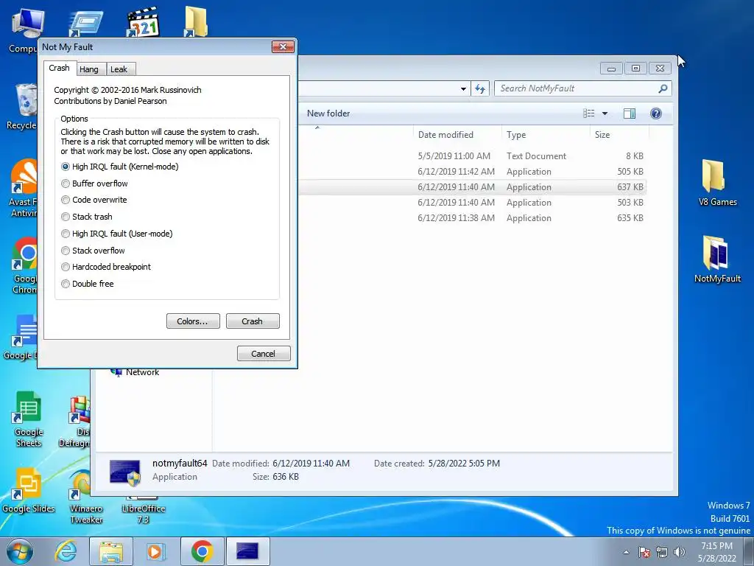Image resolution: width=754 pixels, height=566 pixels.
Task: Expand the address bar history dropdown
Action: pos(463,88)
